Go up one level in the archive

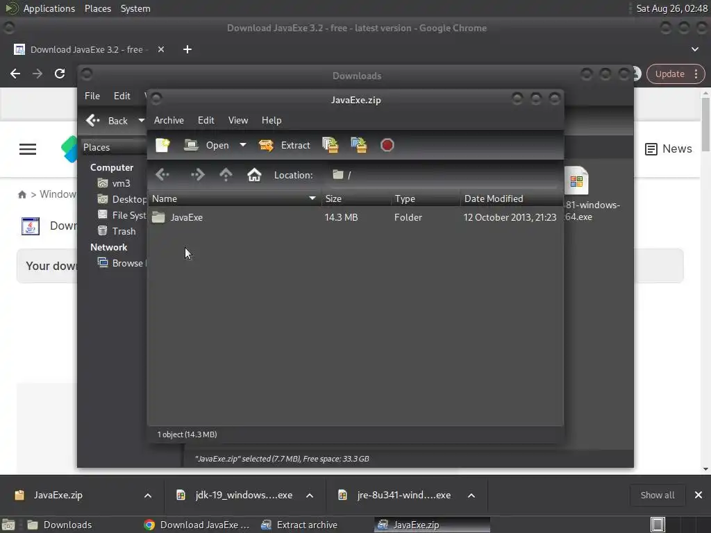point(226,174)
